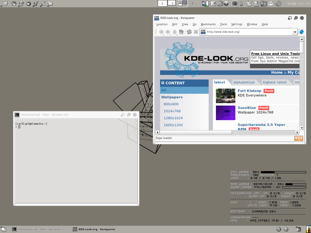Switch to virtual desktop 3 in pager
311x233 pixels.
(x=183, y=3)
